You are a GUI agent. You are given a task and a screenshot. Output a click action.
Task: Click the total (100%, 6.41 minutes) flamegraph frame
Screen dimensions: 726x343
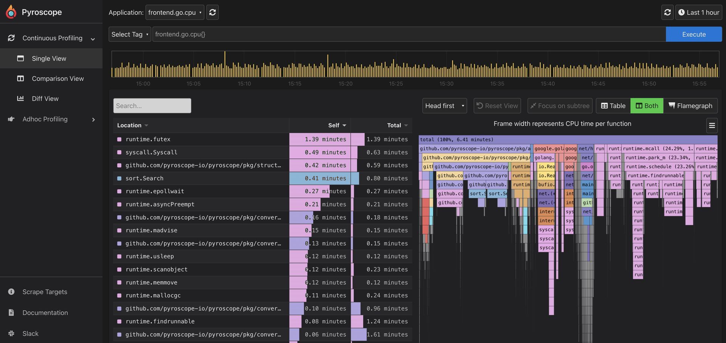(x=568, y=140)
